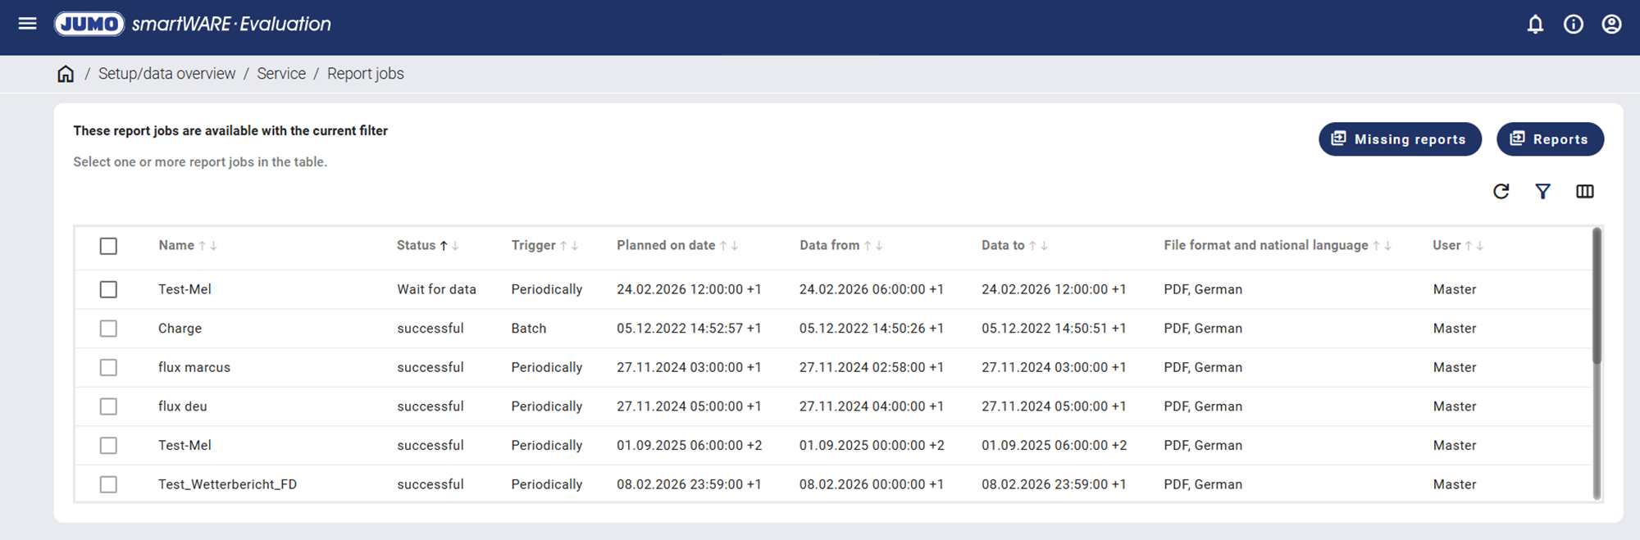Navigate to Setup/data overview breadcrumb
The width and height of the screenshot is (1640, 540).
click(x=166, y=74)
